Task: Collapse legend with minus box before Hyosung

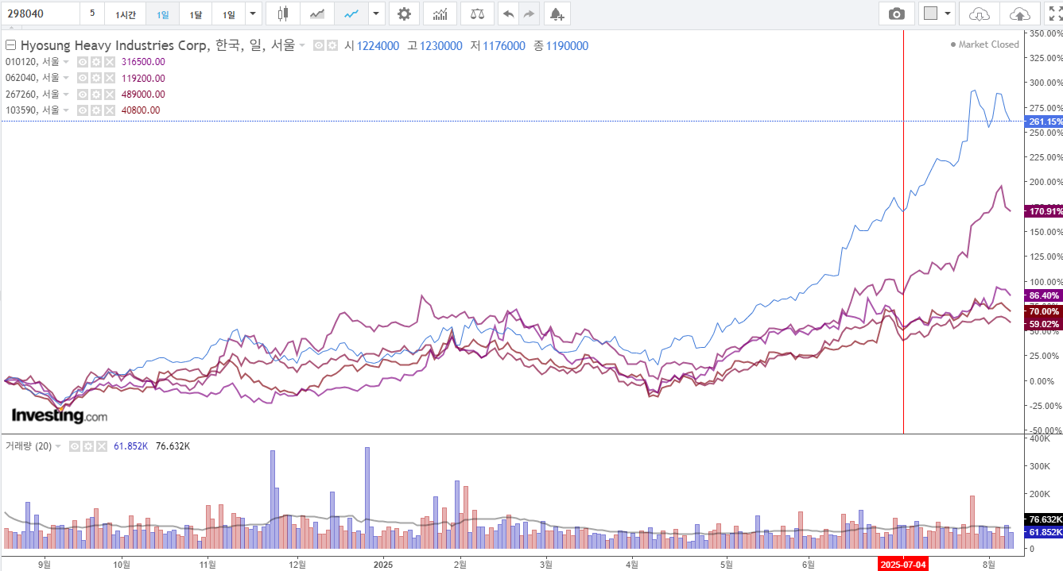Action: click(11, 46)
